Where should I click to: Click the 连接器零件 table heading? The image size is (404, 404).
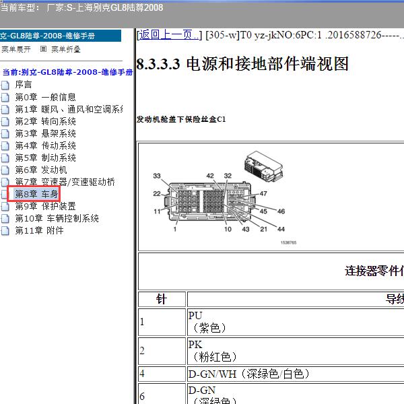click(x=374, y=271)
